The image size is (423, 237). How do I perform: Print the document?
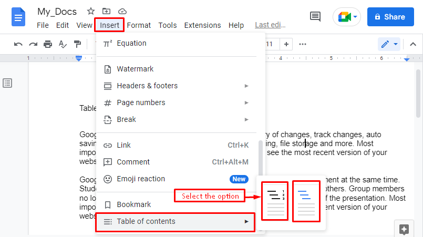click(48, 44)
